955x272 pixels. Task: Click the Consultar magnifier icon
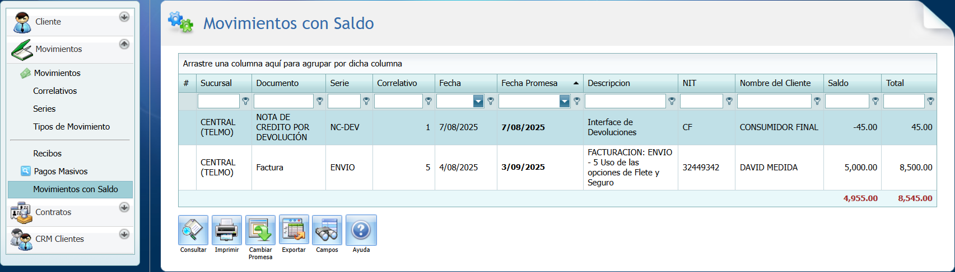(x=193, y=230)
